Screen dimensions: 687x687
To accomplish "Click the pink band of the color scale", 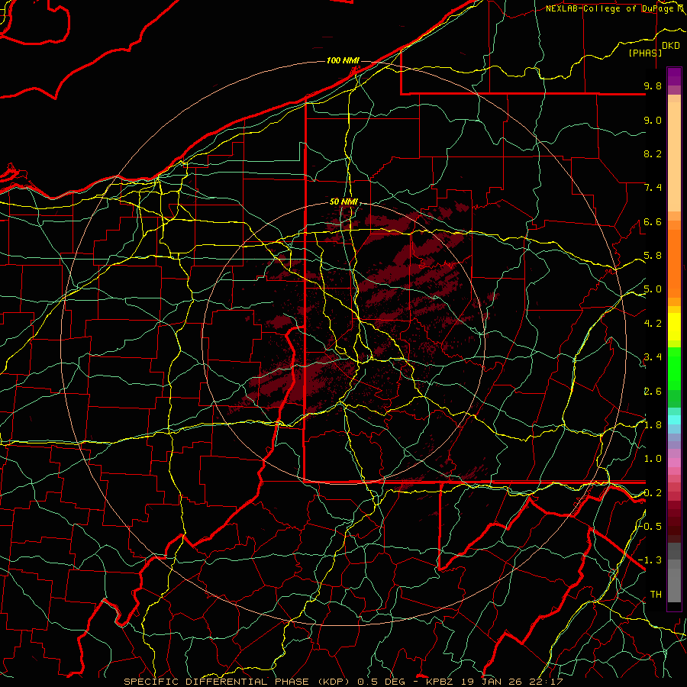I will 674,463.
